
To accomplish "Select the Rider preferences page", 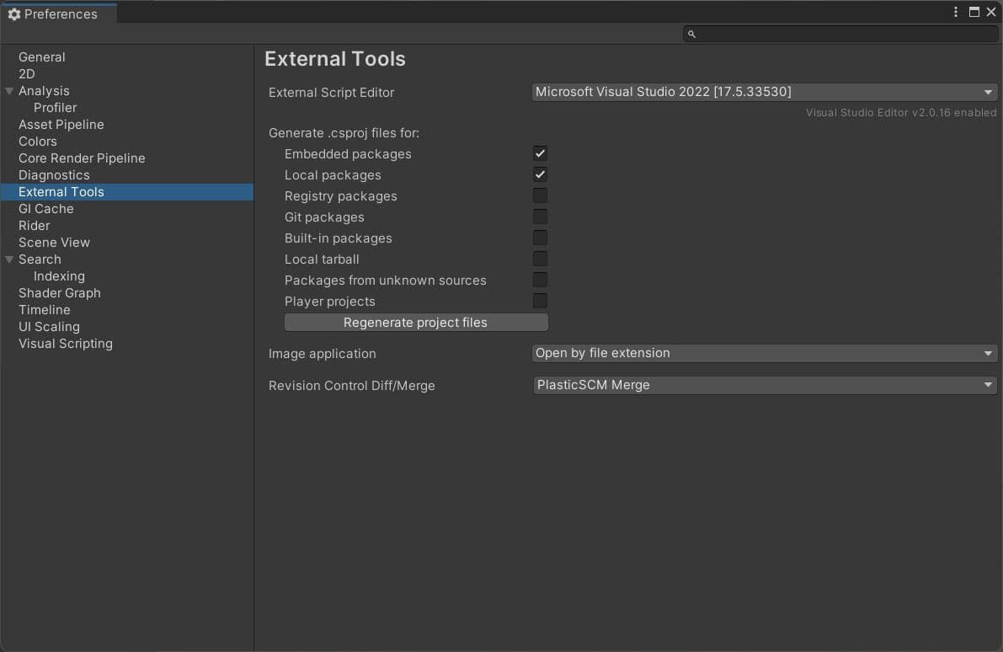I will point(34,225).
